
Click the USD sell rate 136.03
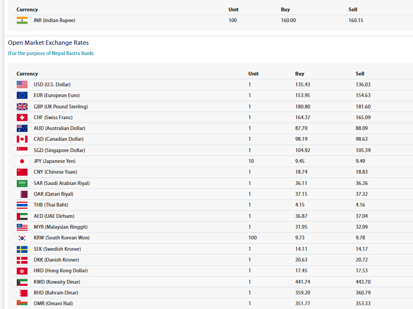coord(363,85)
